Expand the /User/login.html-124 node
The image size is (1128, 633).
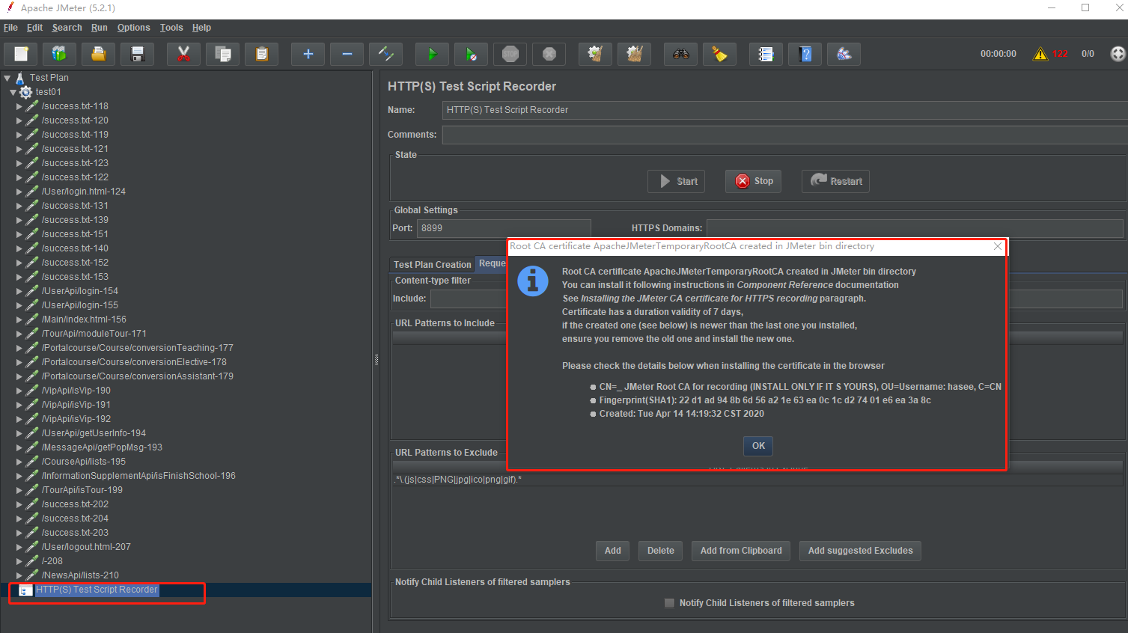(x=19, y=192)
